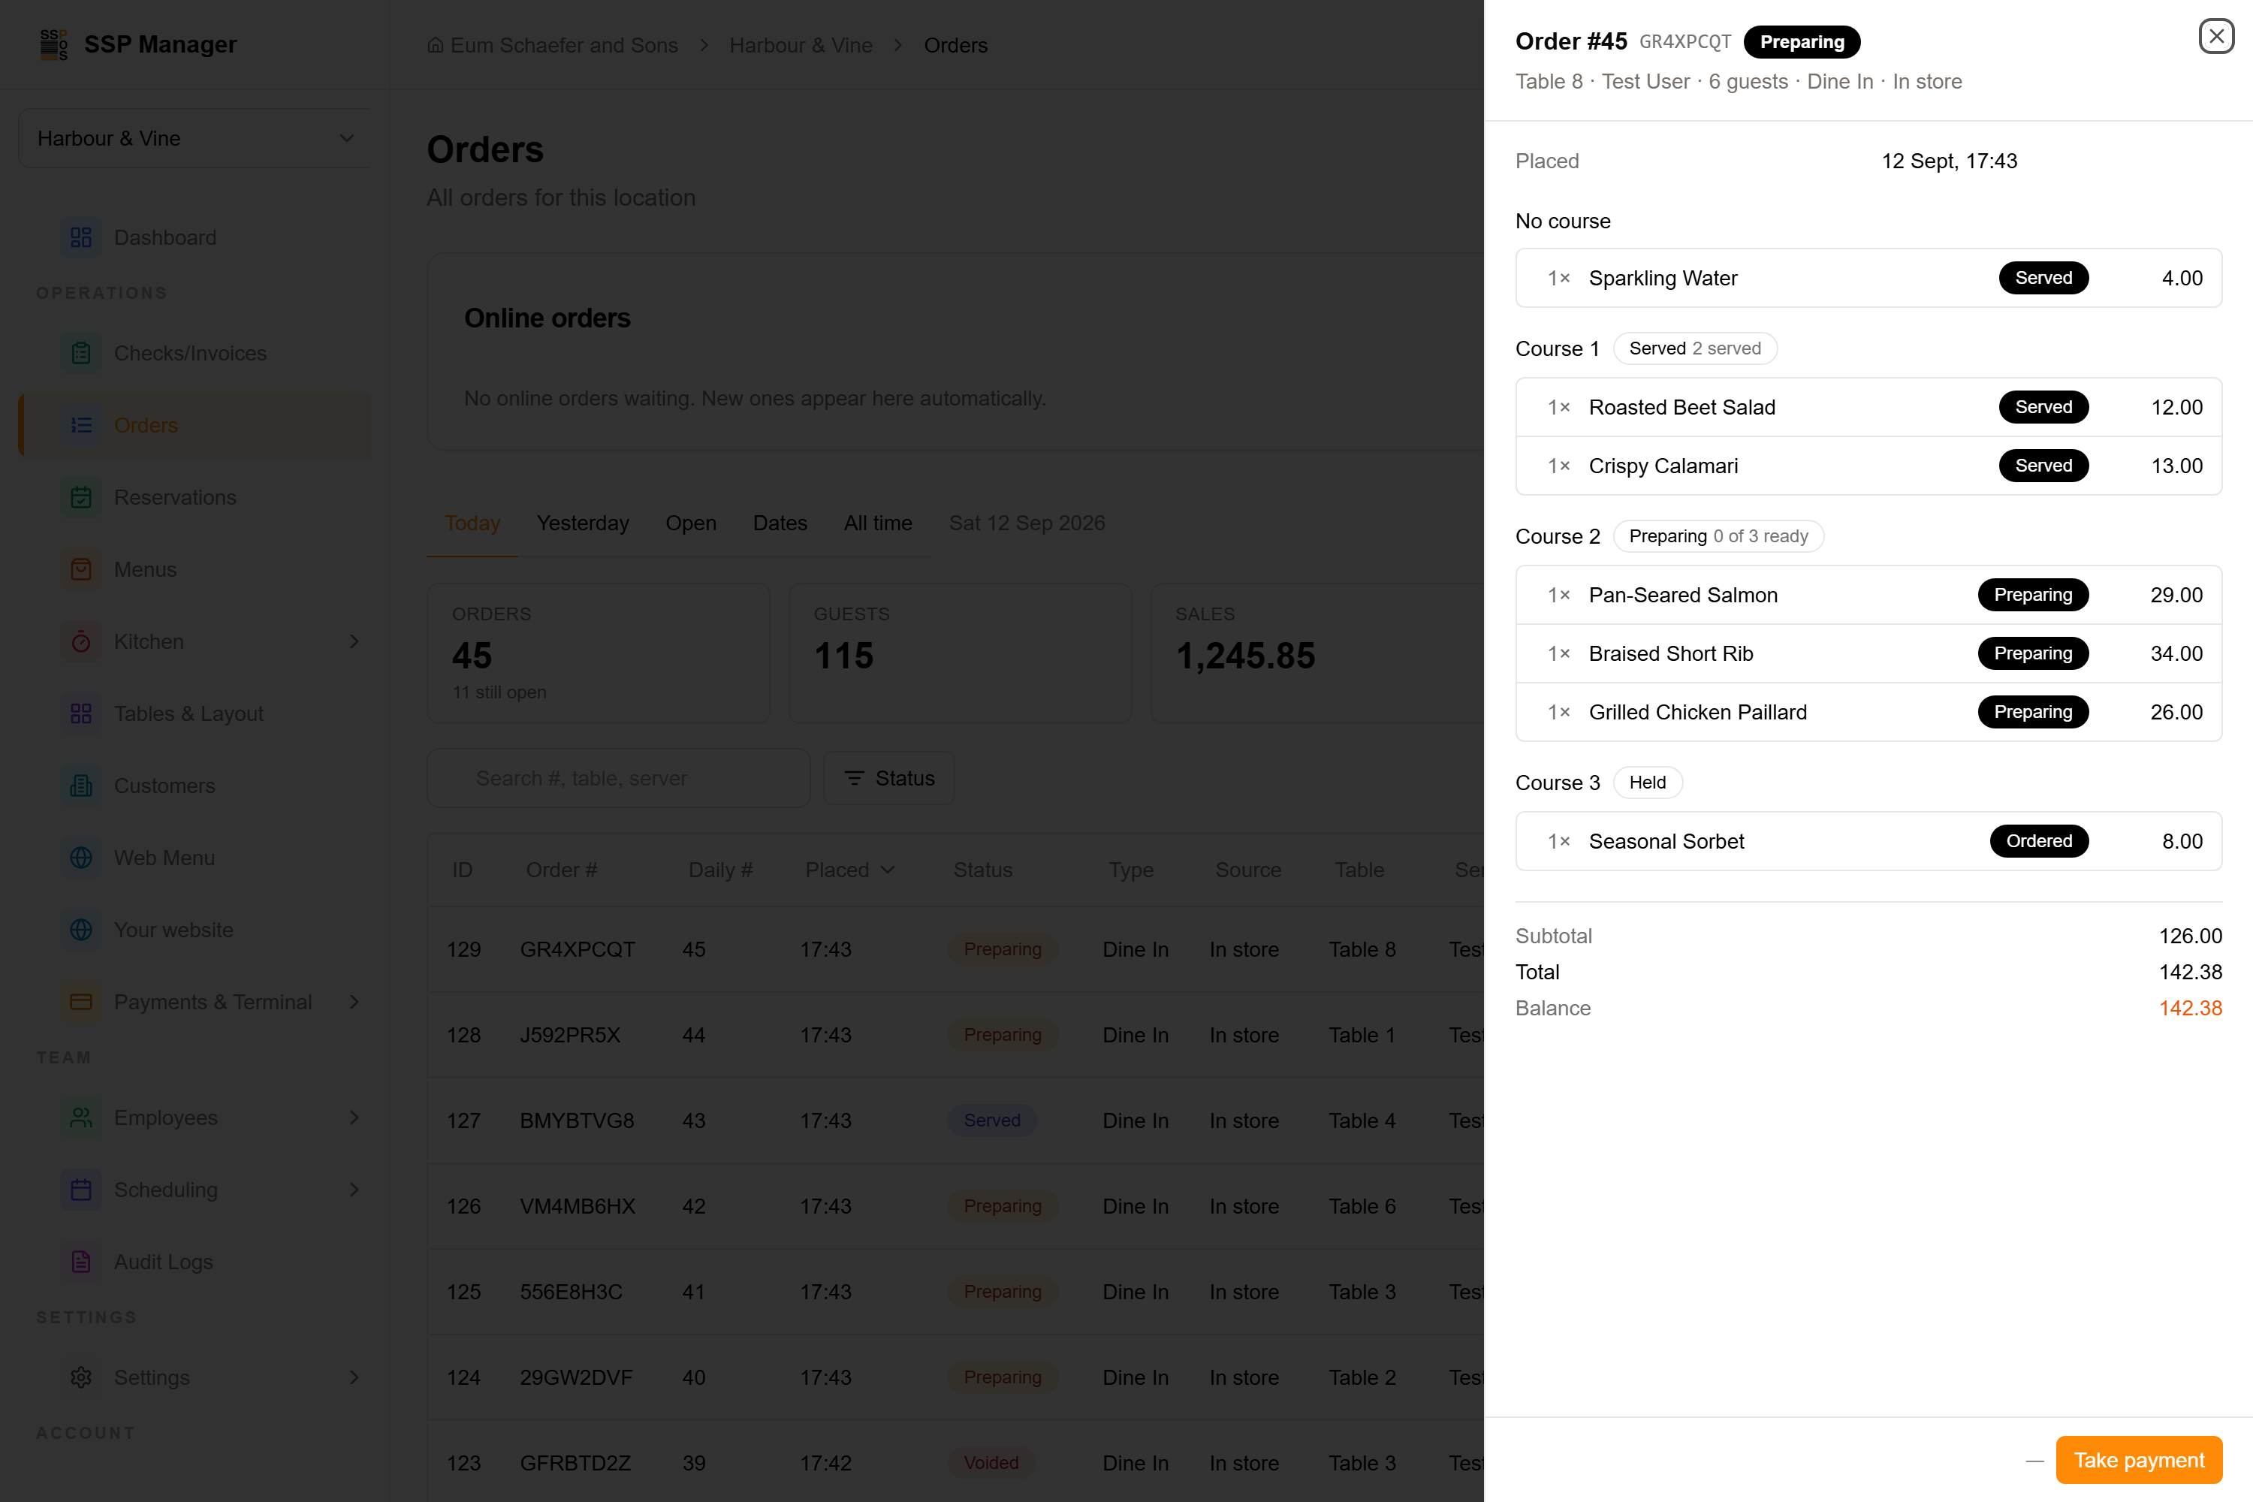Click the Dashboard icon in sidebar
This screenshot has height=1502, width=2253.
tap(81, 237)
